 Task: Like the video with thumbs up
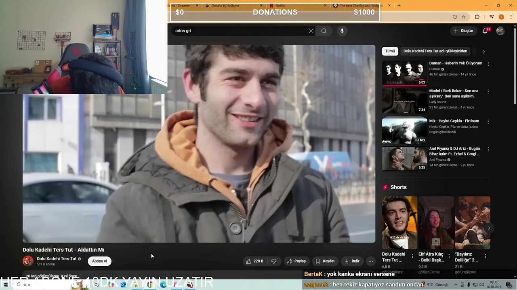click(254, 261)
